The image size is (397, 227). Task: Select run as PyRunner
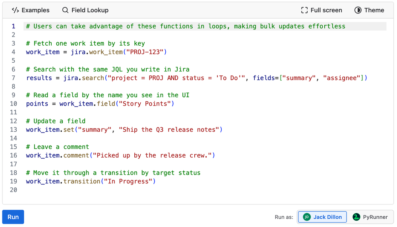[x=370, y=217]
